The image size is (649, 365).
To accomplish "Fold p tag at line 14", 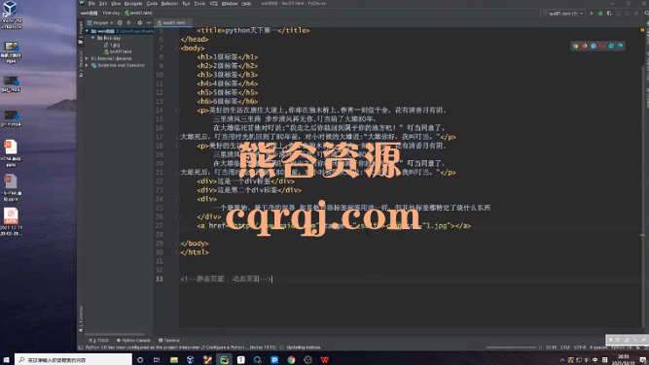I will click(x=177, y=111).
